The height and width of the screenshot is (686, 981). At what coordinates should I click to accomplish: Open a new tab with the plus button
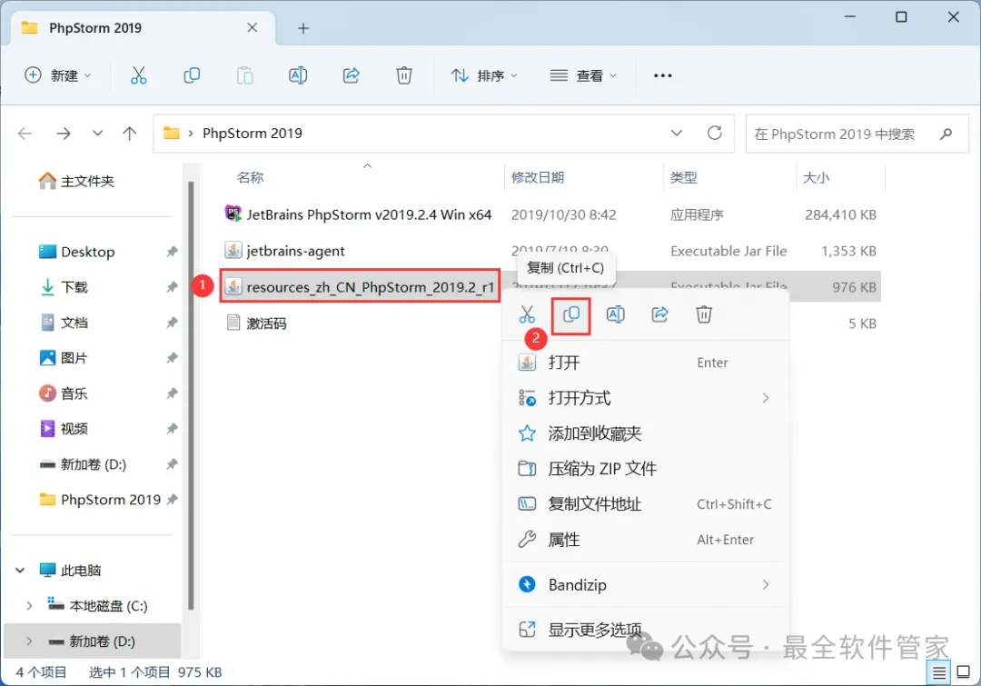coord(303,28)
